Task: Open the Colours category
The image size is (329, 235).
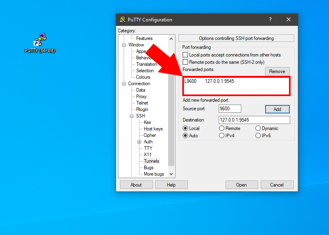Action: [x=143, y=77]
